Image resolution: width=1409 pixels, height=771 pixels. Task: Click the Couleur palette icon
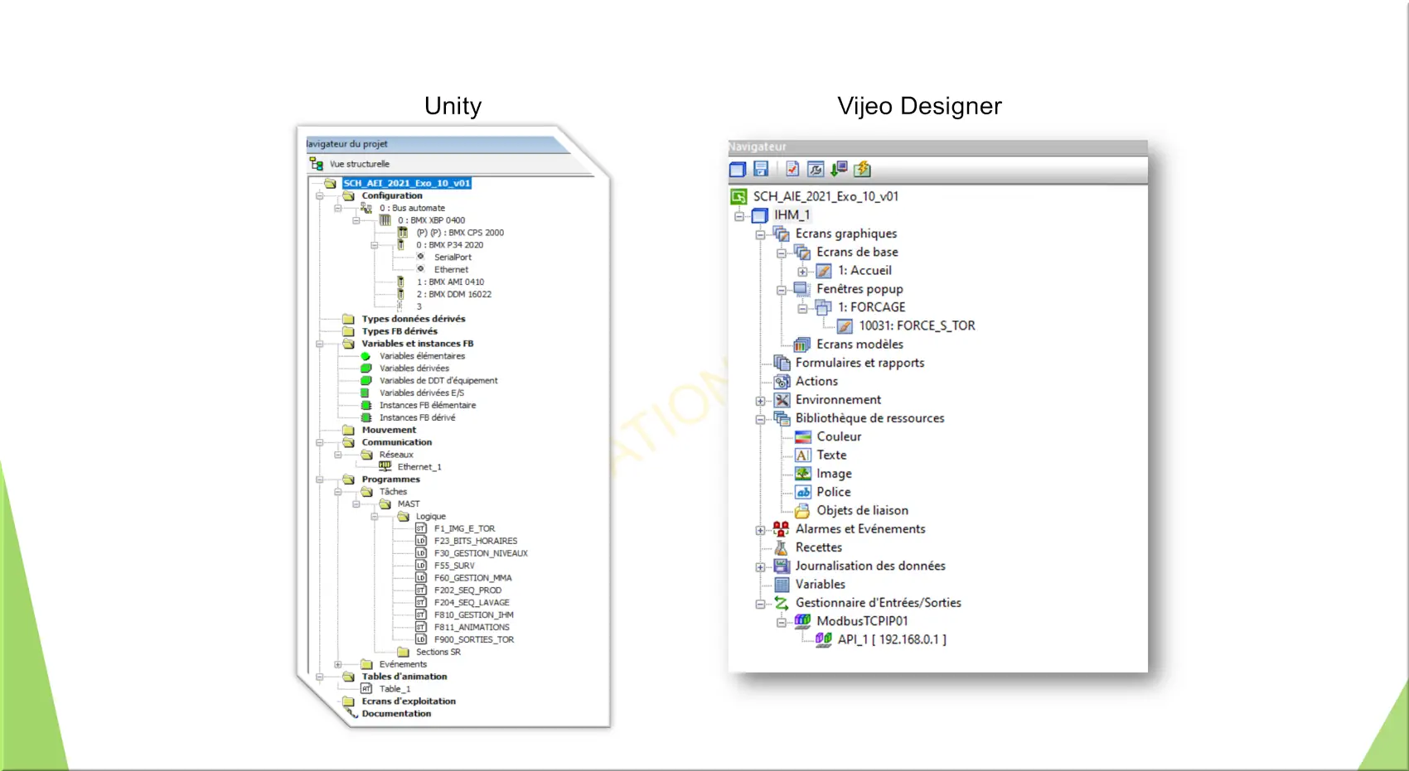click(802, 436)
